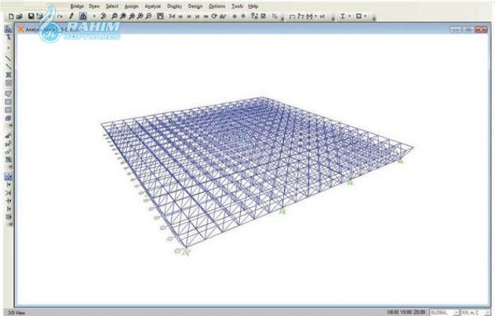This screenshot has width=495, height=316.
Task: Open the Options menu
Action: 217,7
